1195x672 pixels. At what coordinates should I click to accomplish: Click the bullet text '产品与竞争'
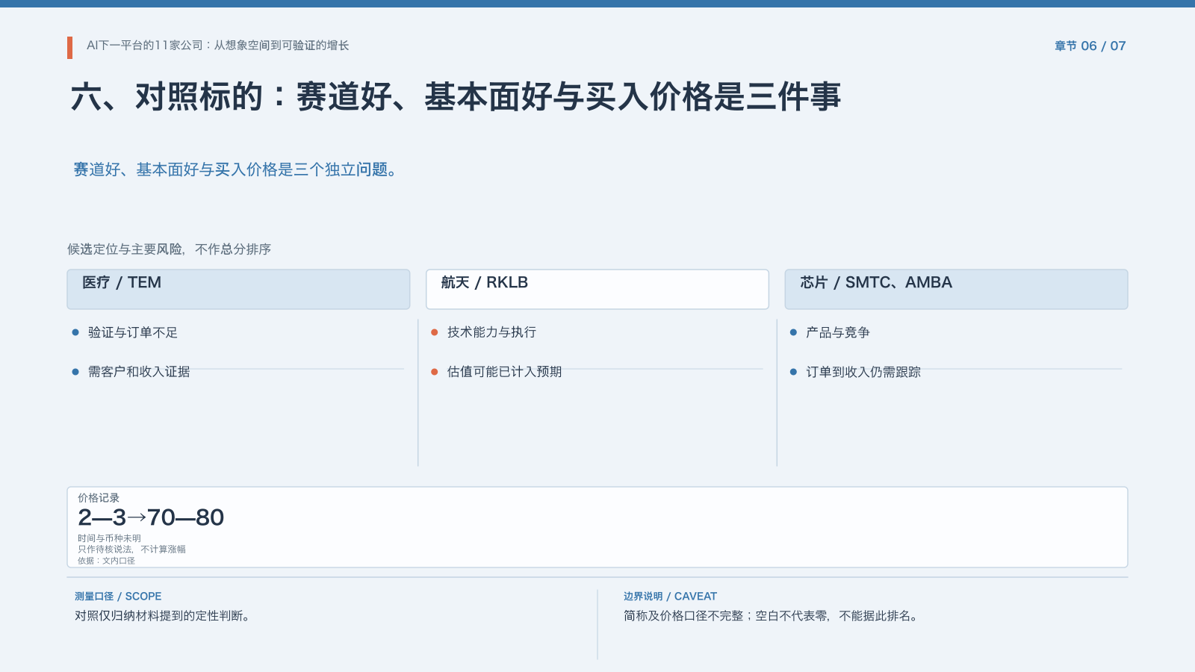tap(838, 332)
